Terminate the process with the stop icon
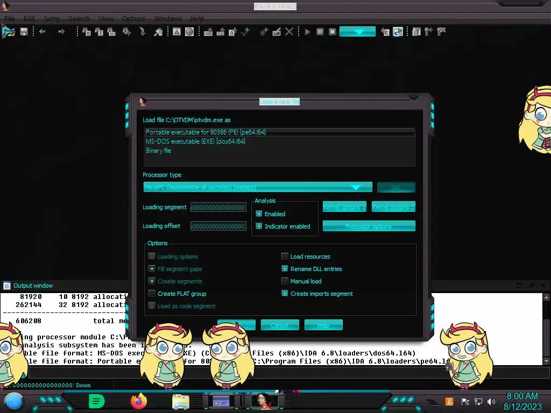551x413 pixels. point(333,32)
